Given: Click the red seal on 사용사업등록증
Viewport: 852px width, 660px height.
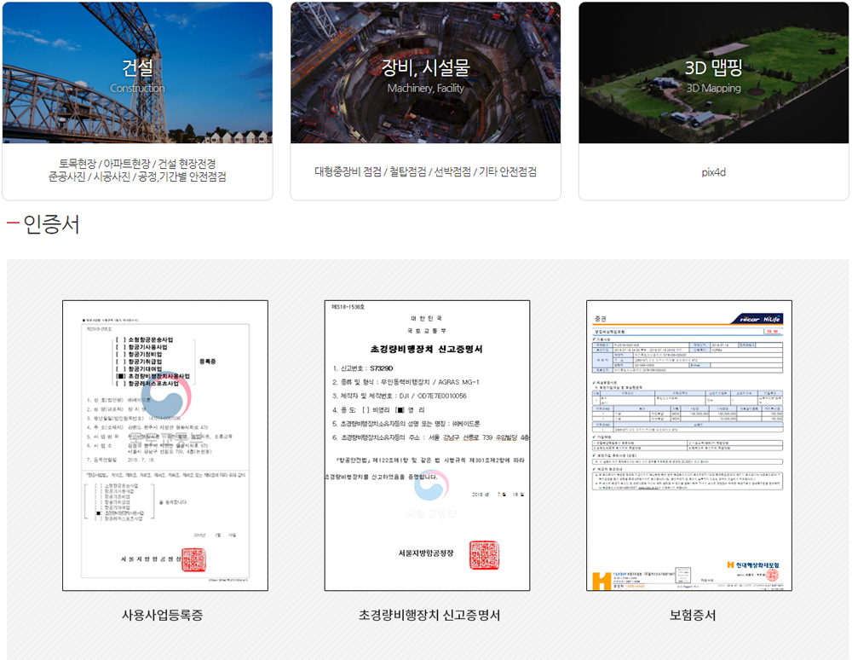Looking at the screenshot, I should pos(193,559).
